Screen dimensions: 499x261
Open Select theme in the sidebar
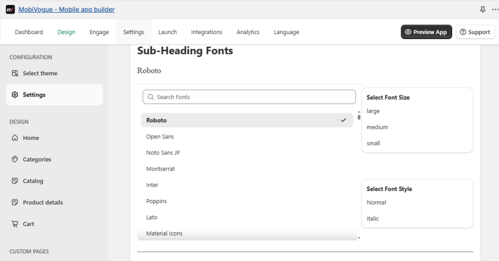tap(40, 73)
